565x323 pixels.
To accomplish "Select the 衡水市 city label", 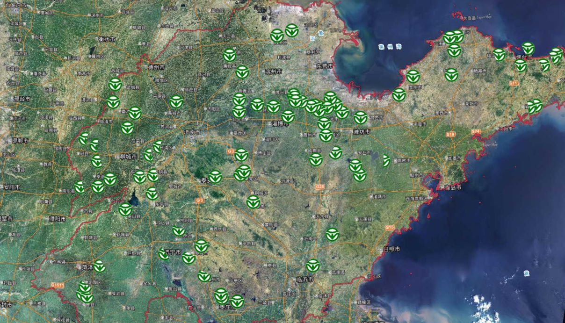I will click(107, 39).
